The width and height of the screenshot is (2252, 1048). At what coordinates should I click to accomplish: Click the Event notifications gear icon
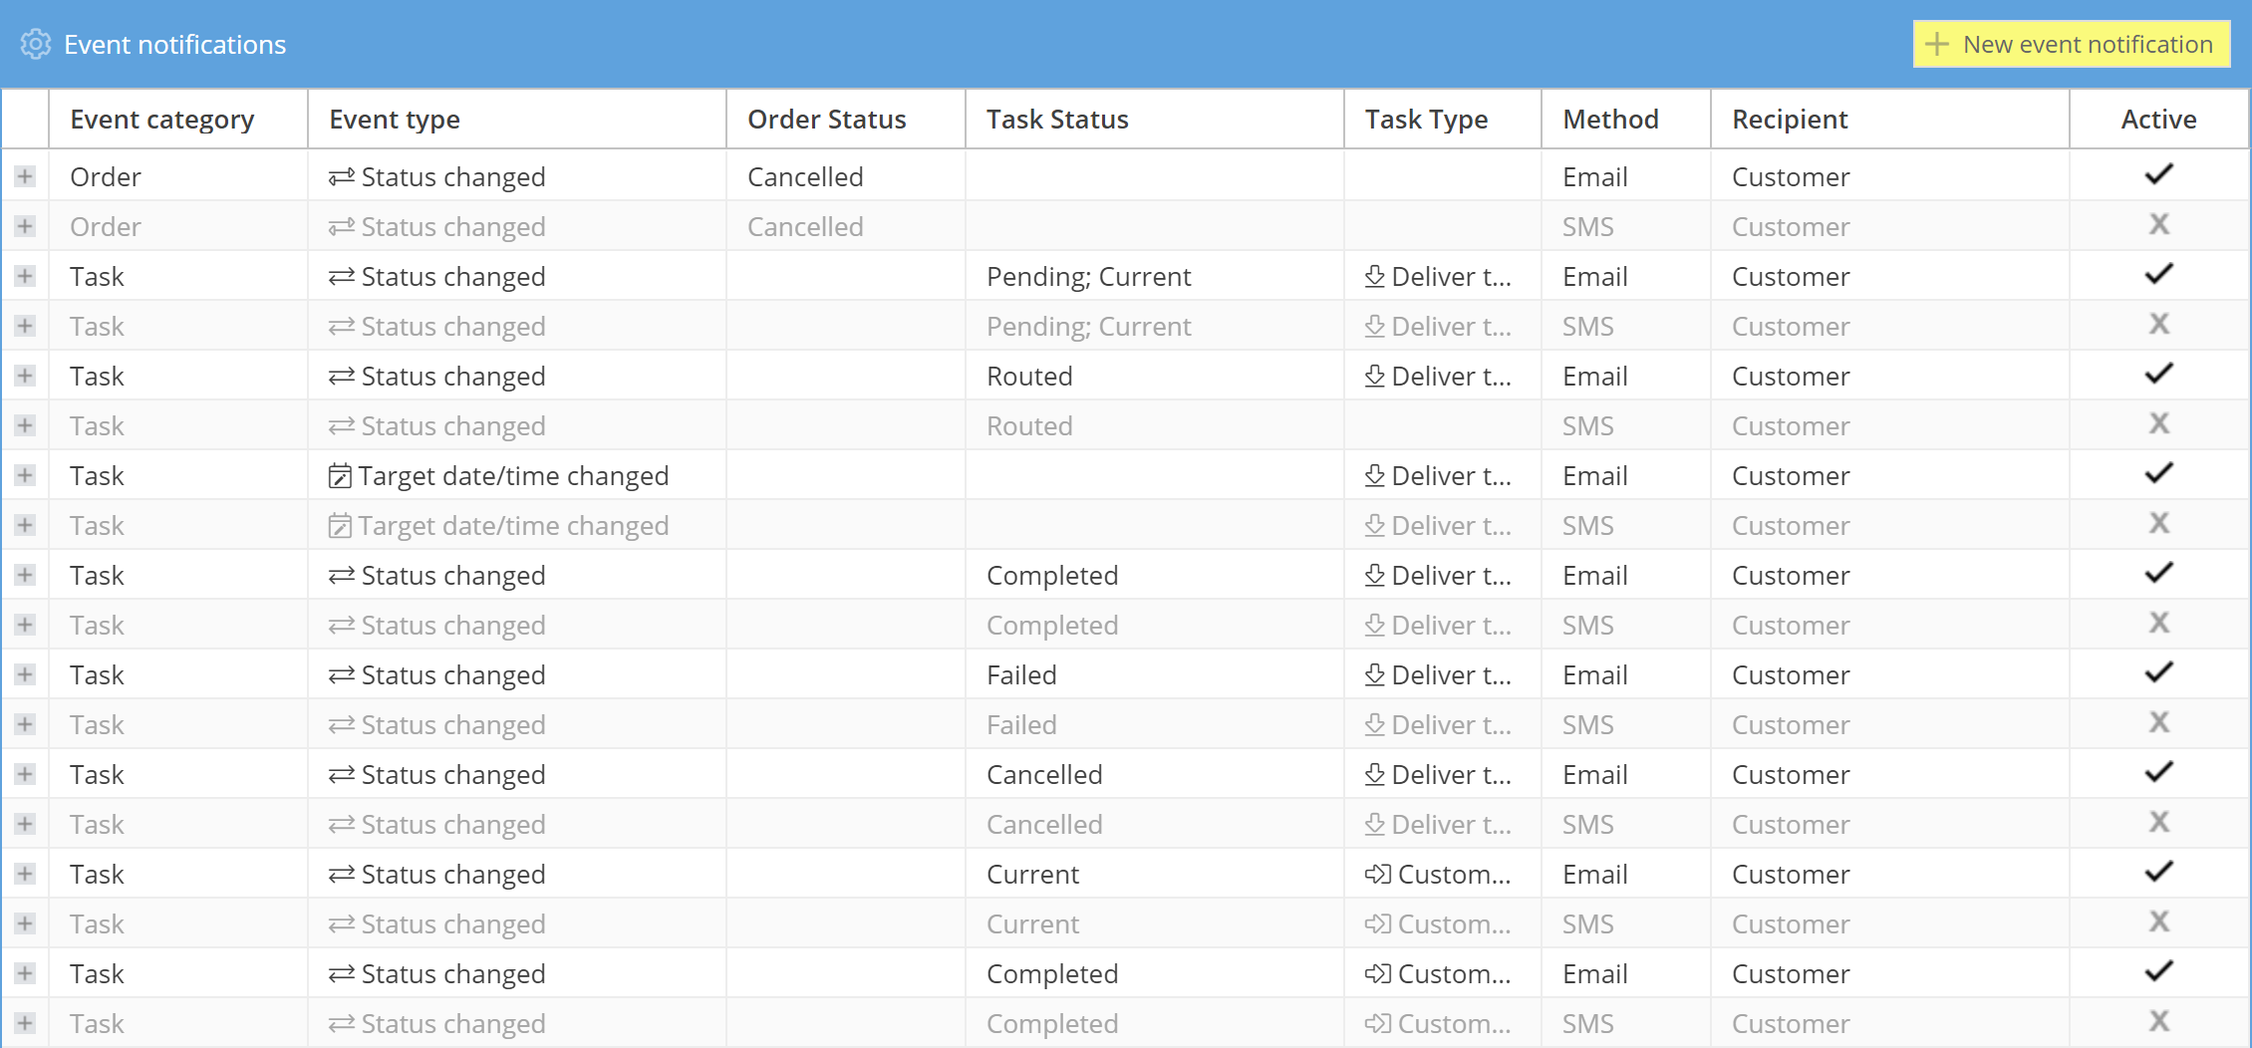(36, 44)
